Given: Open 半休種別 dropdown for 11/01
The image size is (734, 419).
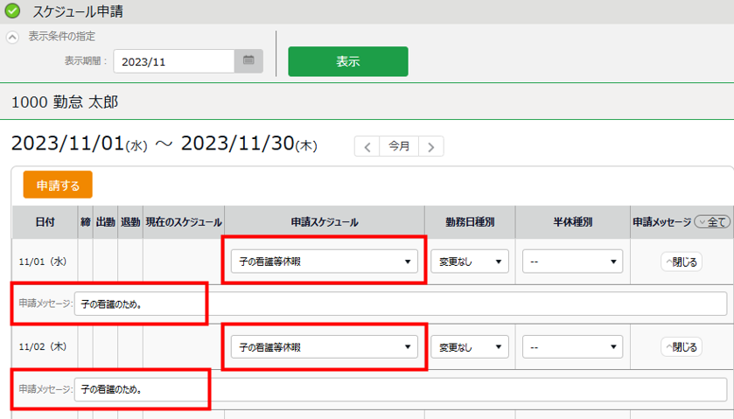Looking at the screenshot, I should (572, 261).
